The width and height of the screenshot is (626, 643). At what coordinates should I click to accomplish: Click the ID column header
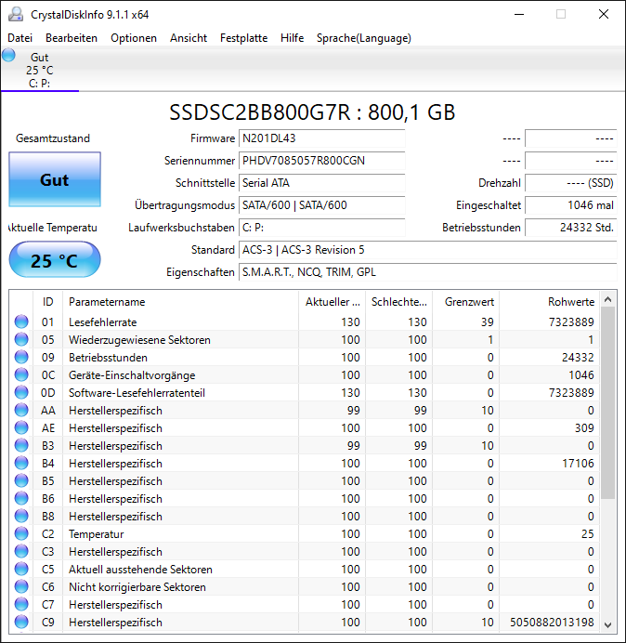pyautogui.click(x=48, y=302)
